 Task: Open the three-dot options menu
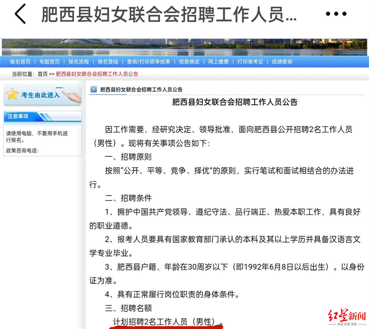(x=335, y=13)
